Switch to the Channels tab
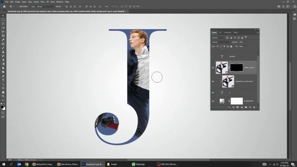297x167 pixels. tap(227, 32)
